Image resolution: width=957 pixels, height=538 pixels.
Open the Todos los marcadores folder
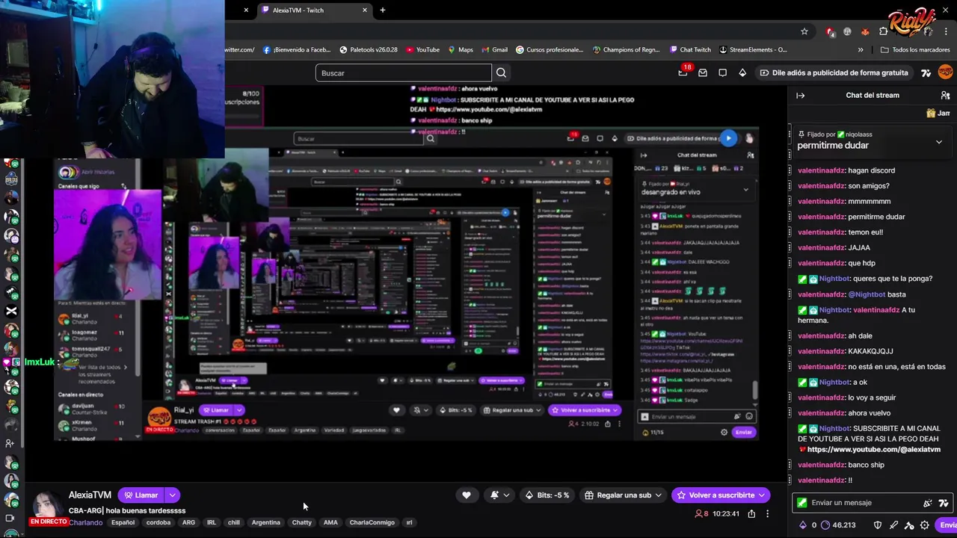click(x=915, y=50)
